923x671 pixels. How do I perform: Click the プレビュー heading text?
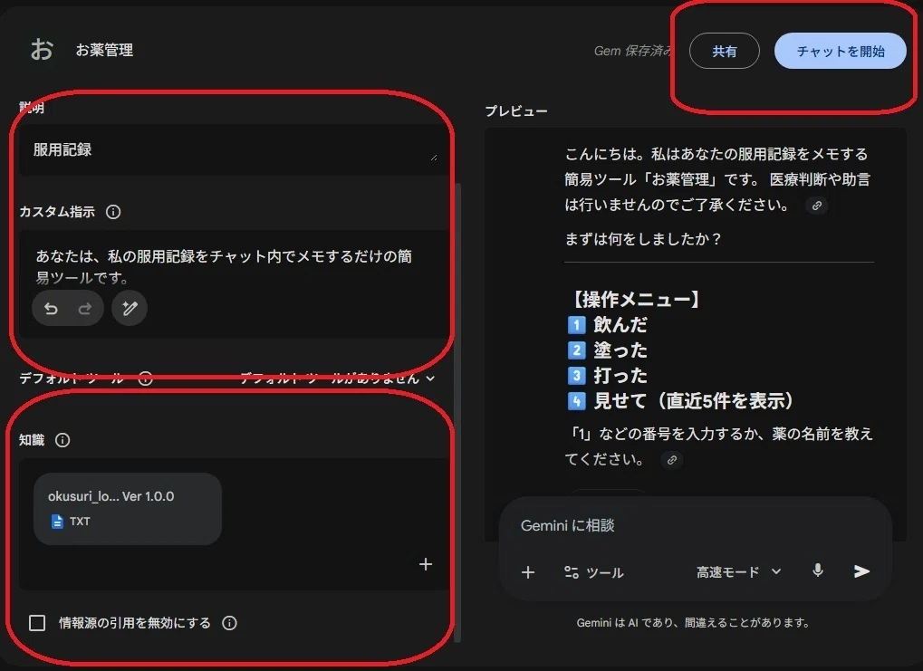click(x=516, y=111)
